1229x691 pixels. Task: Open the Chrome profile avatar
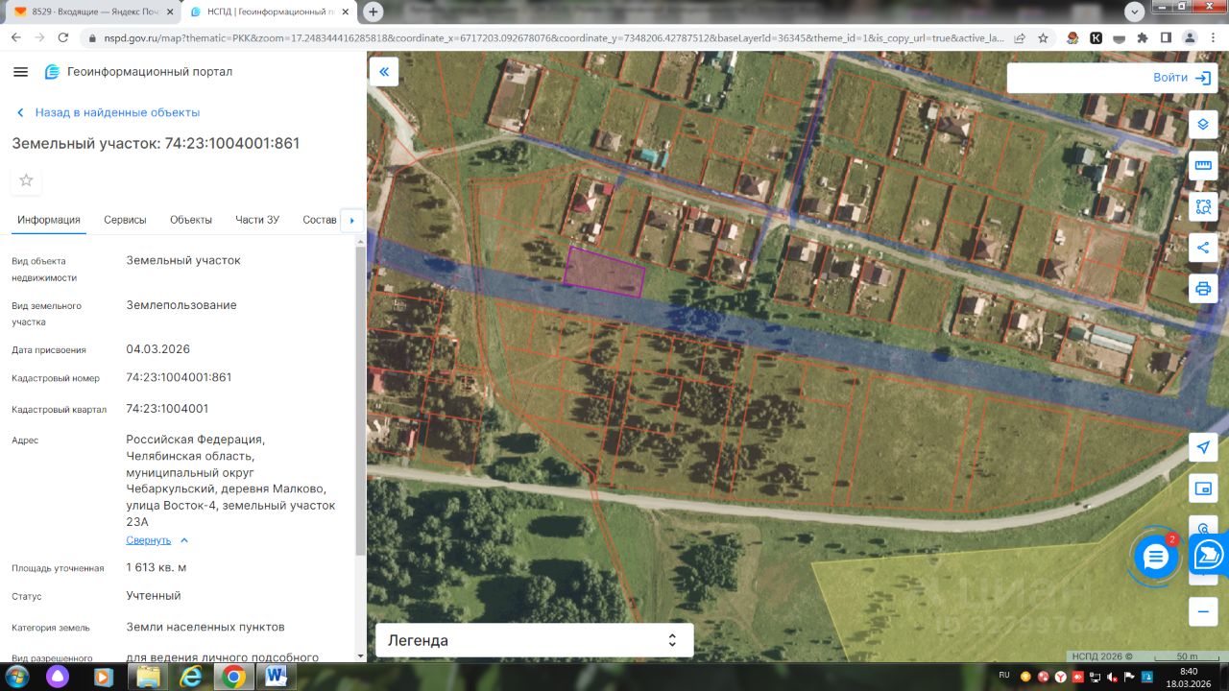click(1190, 38)
